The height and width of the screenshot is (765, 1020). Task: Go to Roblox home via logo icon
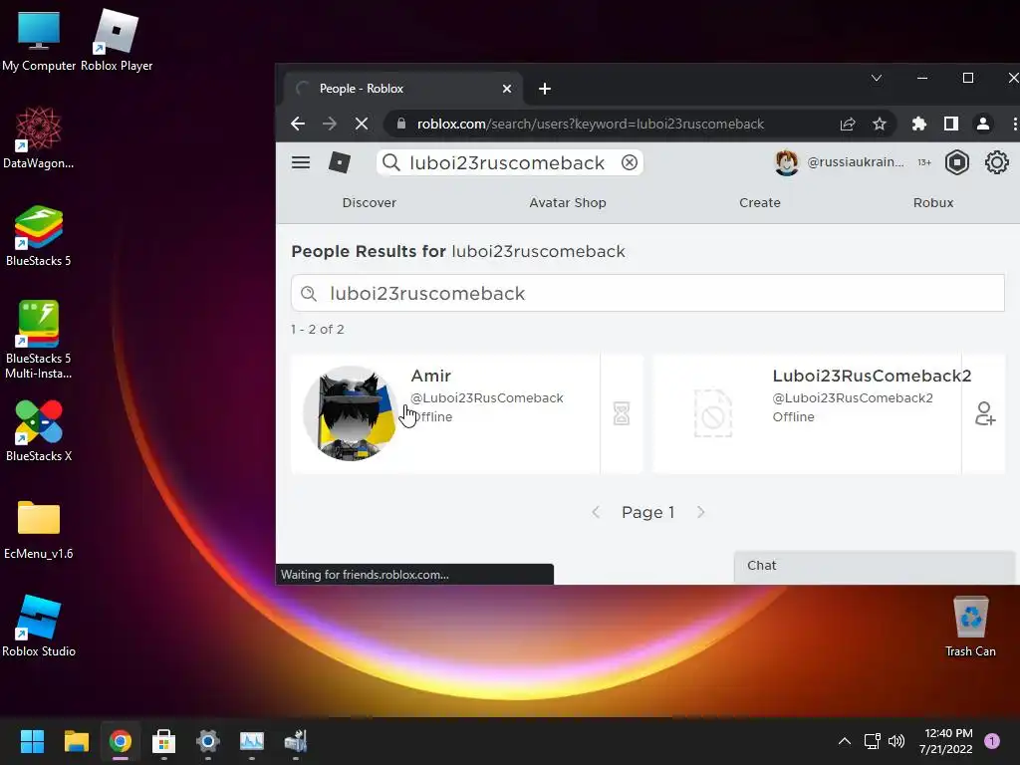(339, 162)
